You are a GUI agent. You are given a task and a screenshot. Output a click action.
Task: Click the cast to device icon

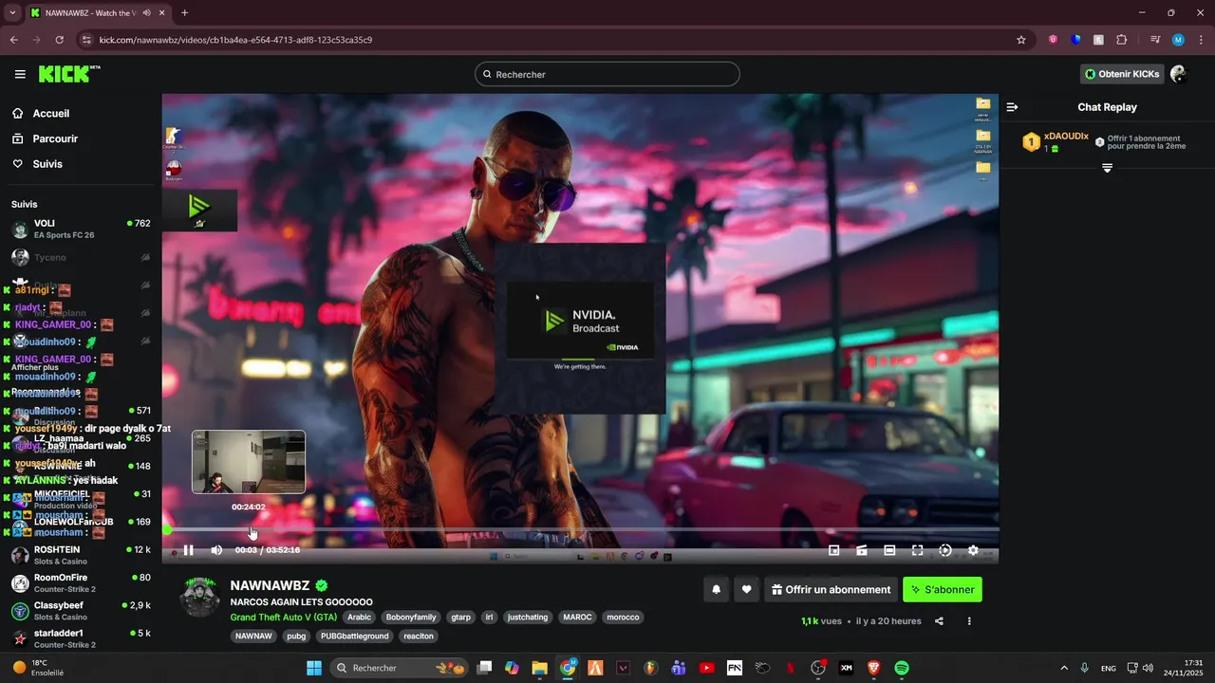click(x=862, y=550)
